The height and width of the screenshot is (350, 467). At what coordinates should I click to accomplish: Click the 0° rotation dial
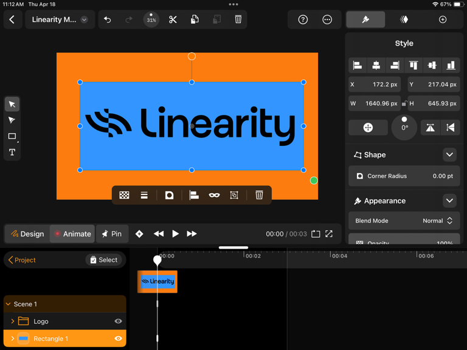(x=404, y=128)
